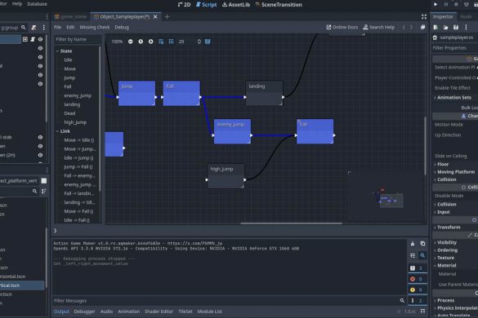Select the high_jump graph node
The width and height of the screenshot is (478, 318).
226,176
